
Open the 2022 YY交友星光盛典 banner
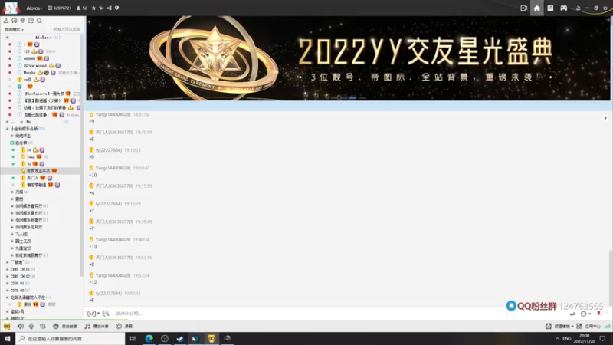tap(348, 58)
